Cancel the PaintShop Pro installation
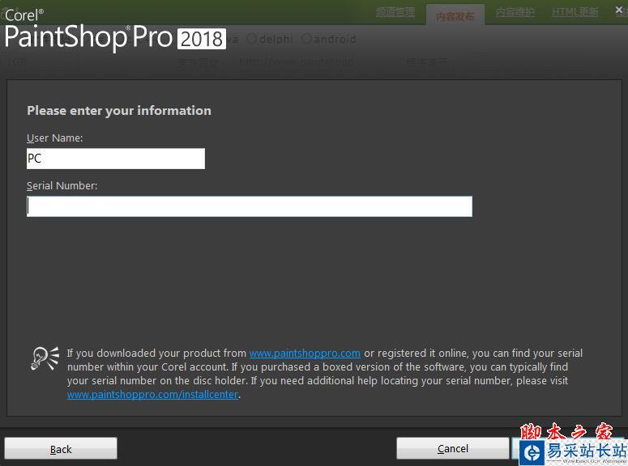 tap(453, 449)
